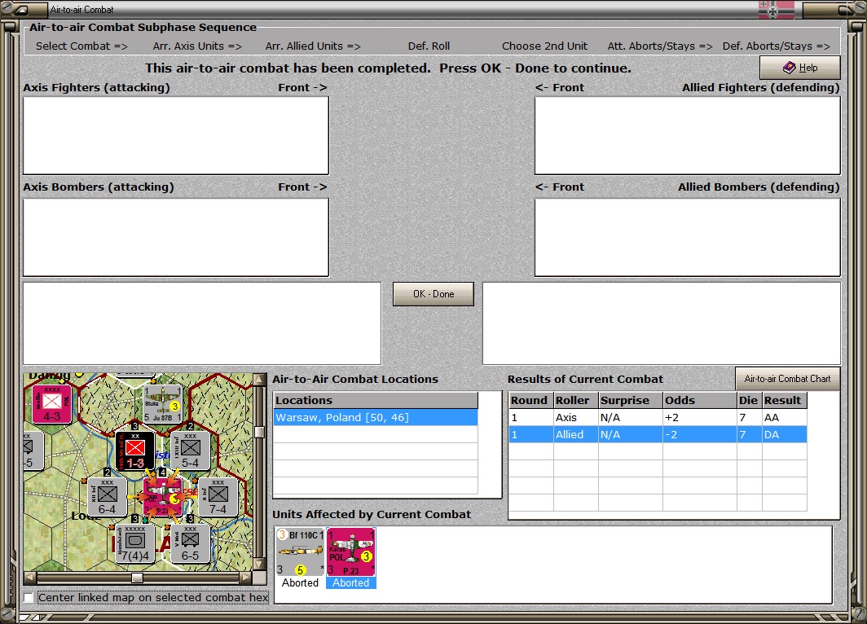This screenshot has width=867, height=624.
Task: Click the Ju 87B Stuka counter on map
Action: pyautogui.click(x=162, y=403)
